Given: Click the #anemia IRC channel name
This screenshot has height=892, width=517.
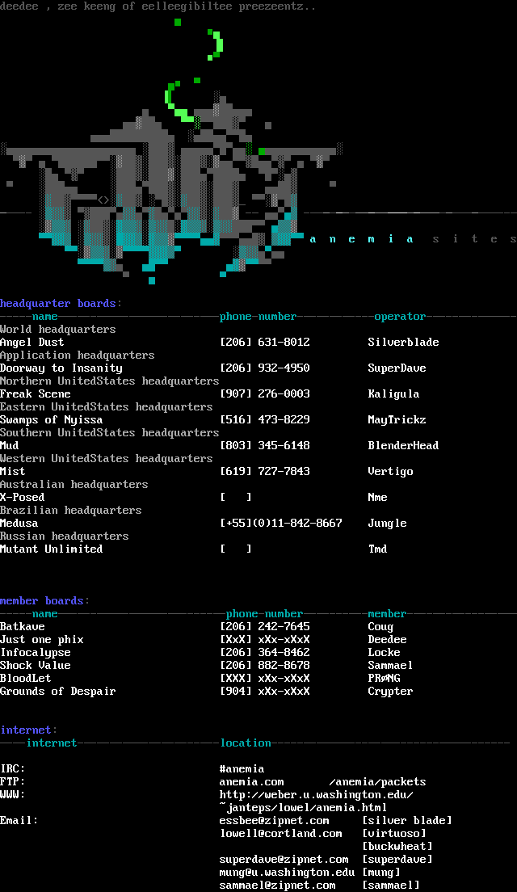Looking at the screenshot, I should (x=242, y=769).
